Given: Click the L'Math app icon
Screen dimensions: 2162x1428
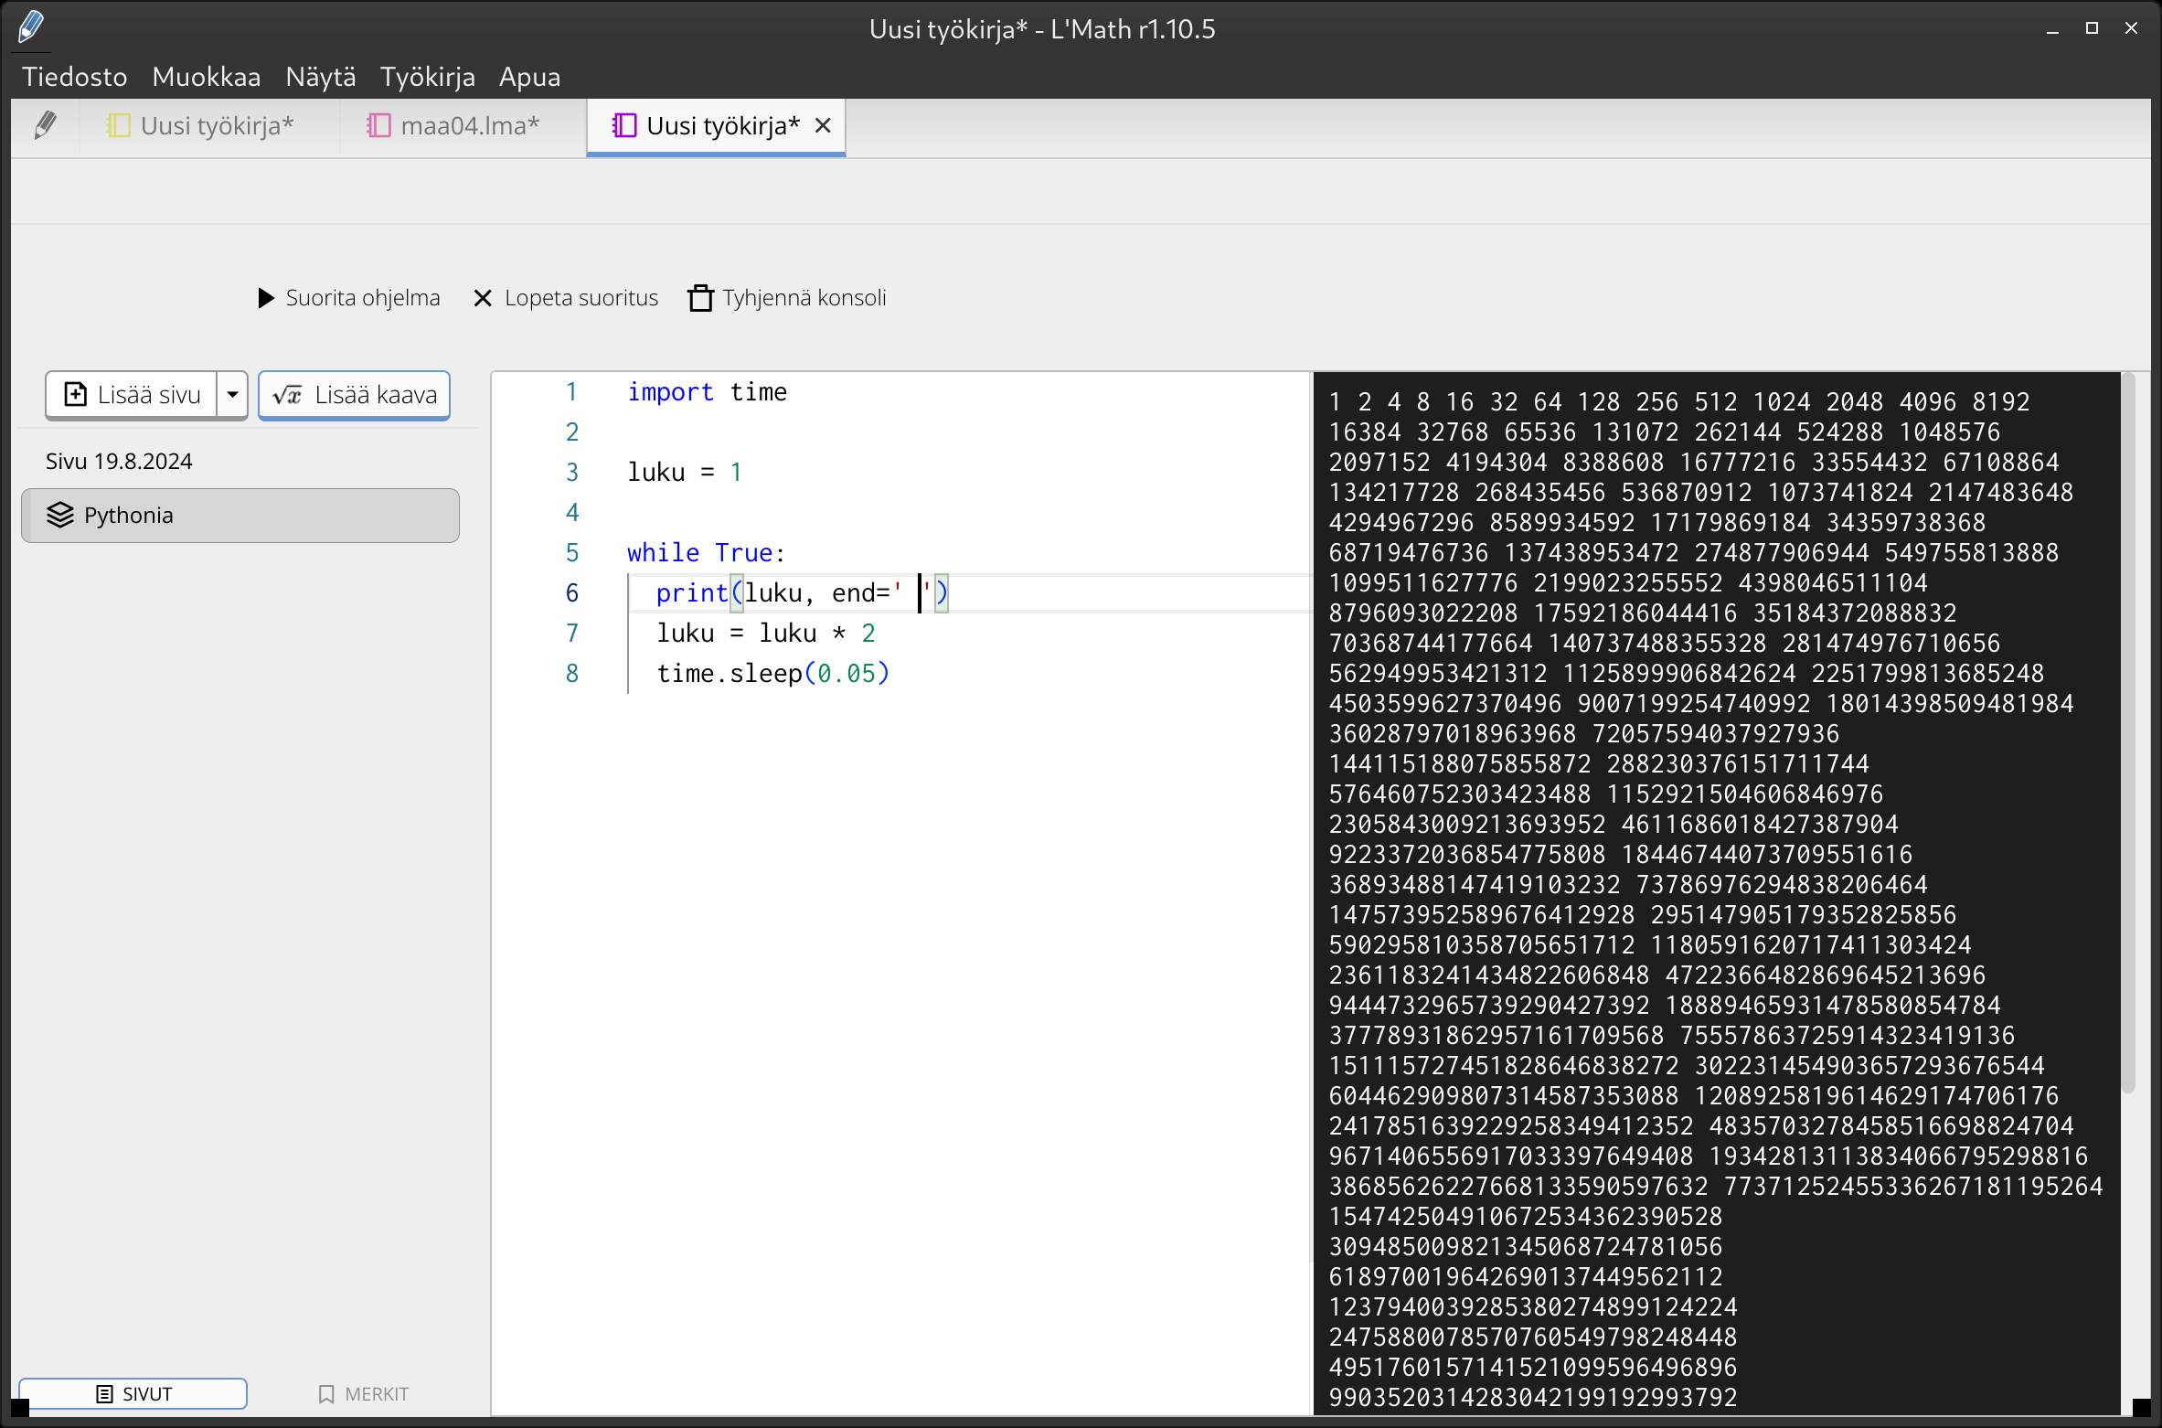Looking at the screenshot, I should pos(30,27).
